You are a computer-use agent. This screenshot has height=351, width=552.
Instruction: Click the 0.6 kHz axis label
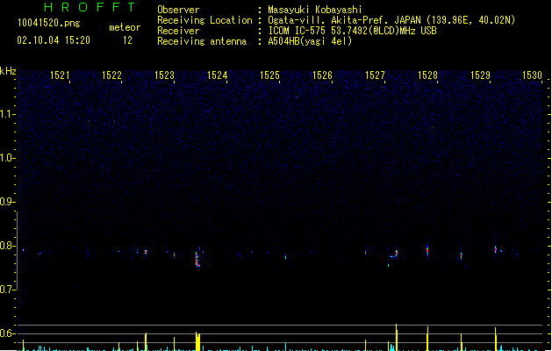(x=7, y=333)
